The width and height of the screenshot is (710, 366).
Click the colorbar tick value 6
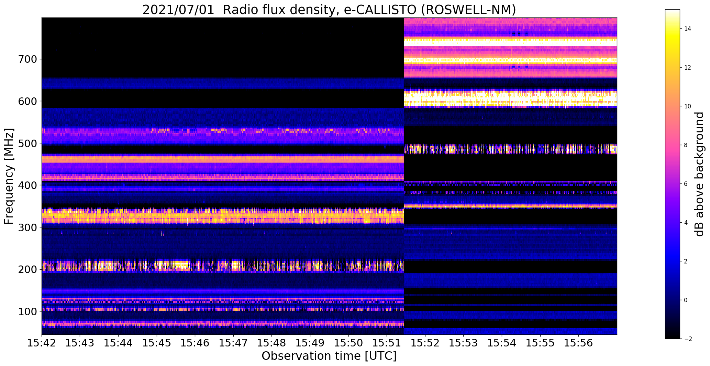click(686, 184)
